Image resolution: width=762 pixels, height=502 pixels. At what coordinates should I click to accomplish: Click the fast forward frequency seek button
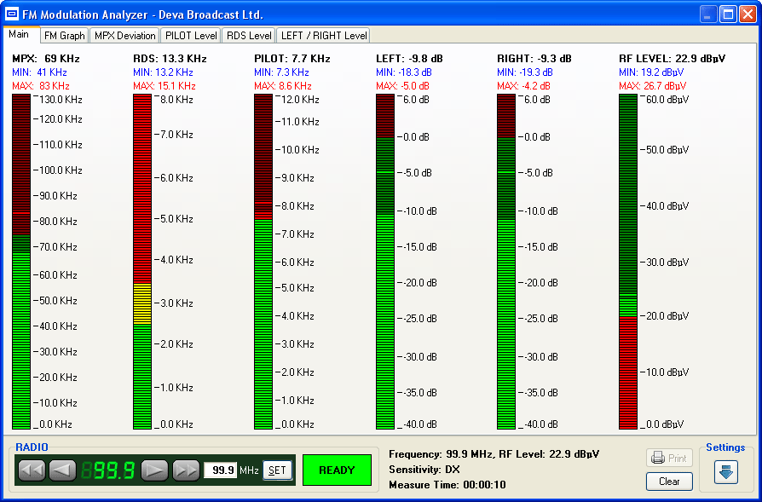186,470
